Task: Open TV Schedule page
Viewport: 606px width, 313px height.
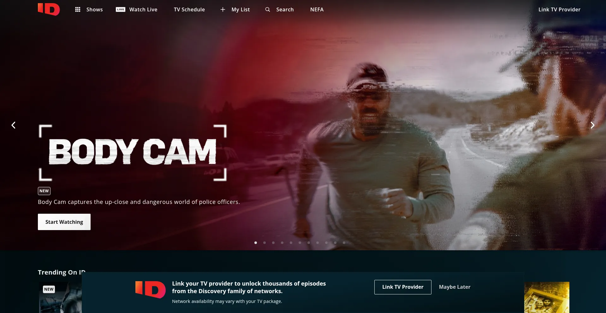Action: tap(189, 9)
